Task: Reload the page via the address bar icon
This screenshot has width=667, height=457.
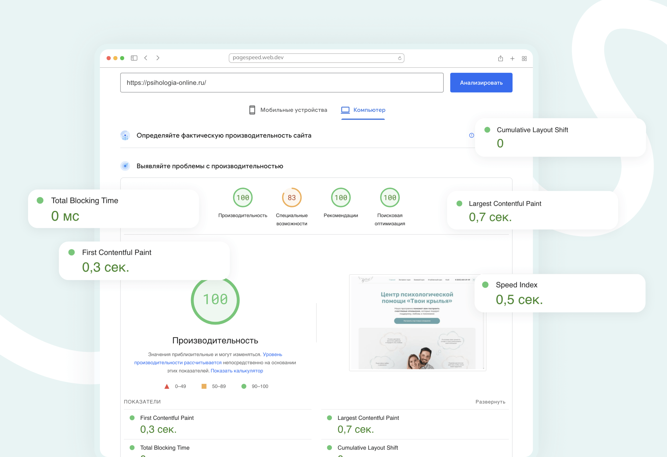Action: click(400, 58)
